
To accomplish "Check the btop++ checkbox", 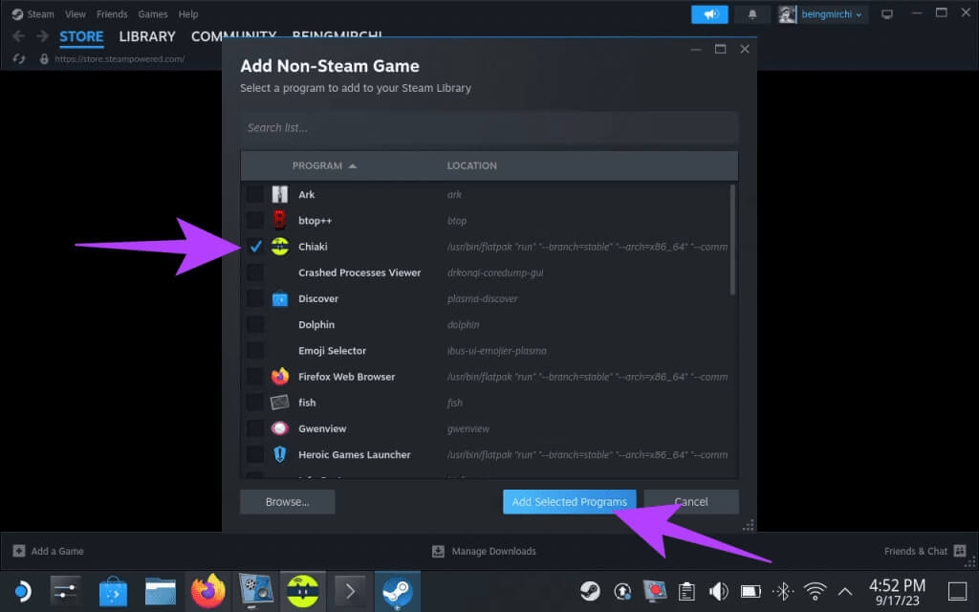I will [254, 220].
